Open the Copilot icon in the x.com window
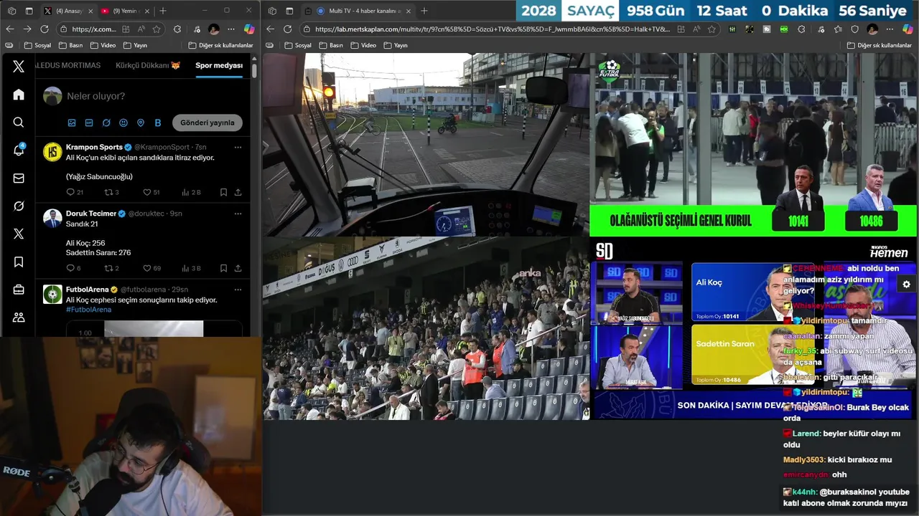The image size is (919, 516). [249, 29]
